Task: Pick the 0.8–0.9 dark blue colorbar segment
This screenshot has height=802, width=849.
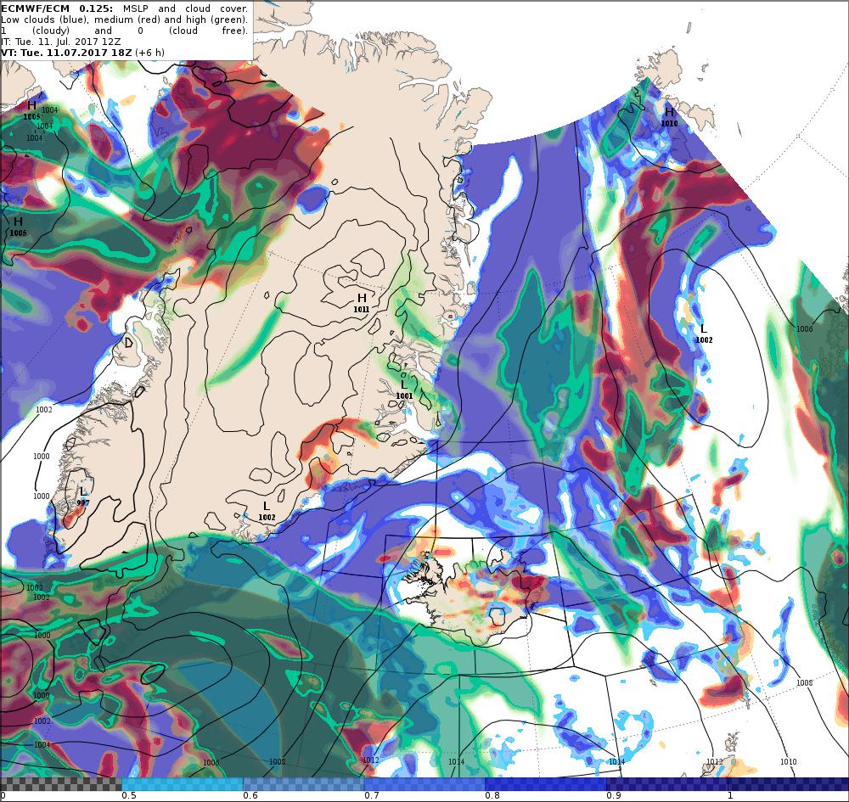Action: coord(546,784)
